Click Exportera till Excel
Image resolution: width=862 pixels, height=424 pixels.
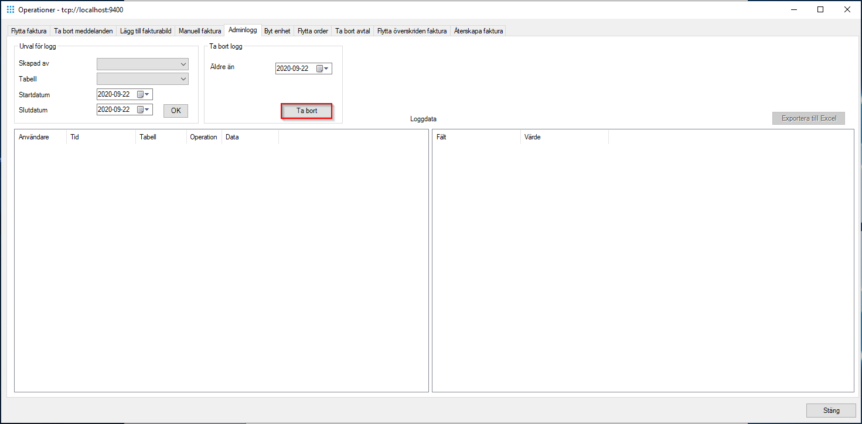[x=809, y=118]
